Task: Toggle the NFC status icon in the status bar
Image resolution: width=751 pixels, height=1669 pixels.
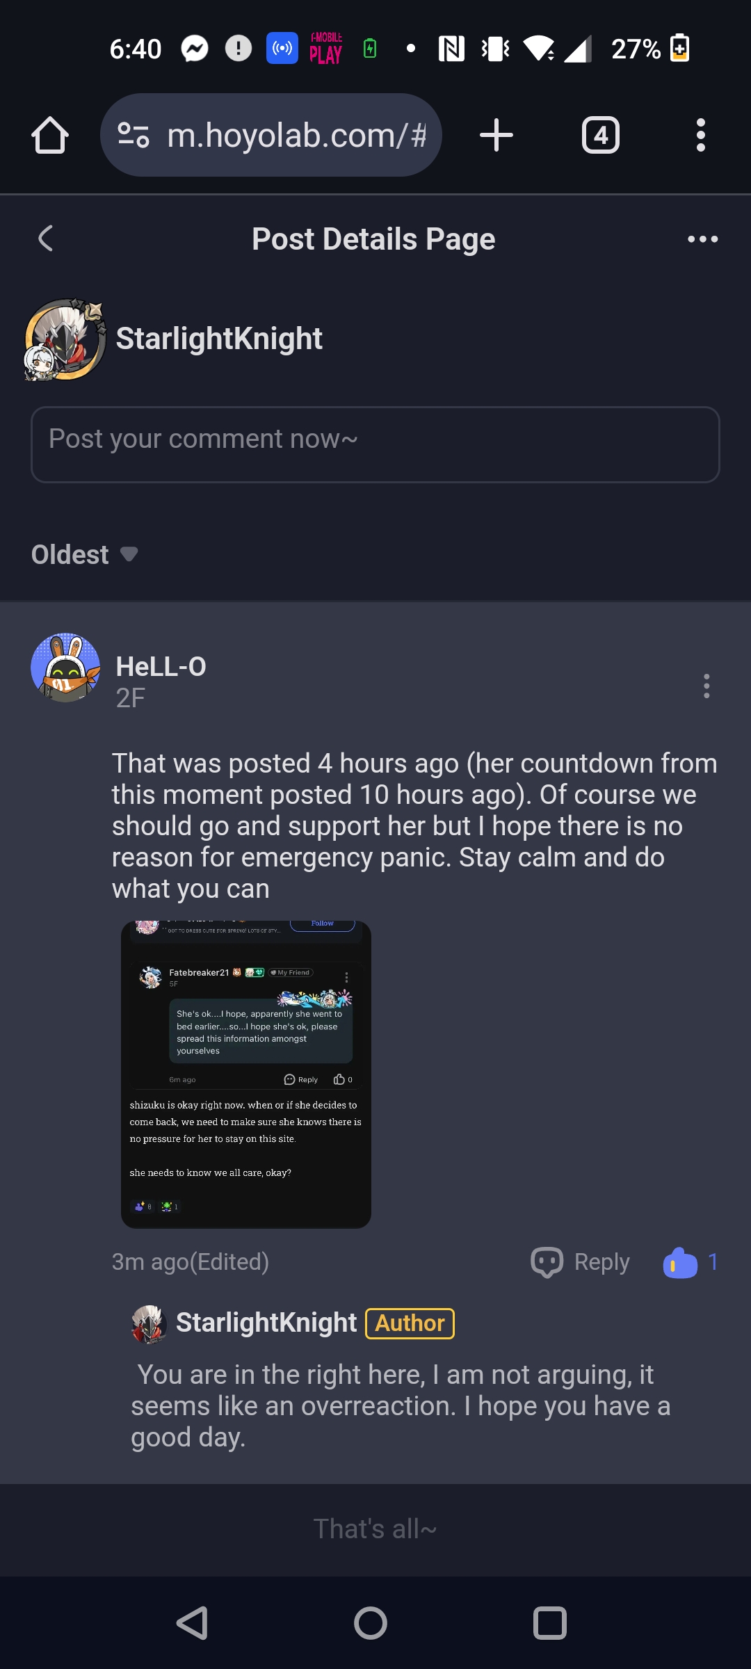Action: tap(451, 47)
